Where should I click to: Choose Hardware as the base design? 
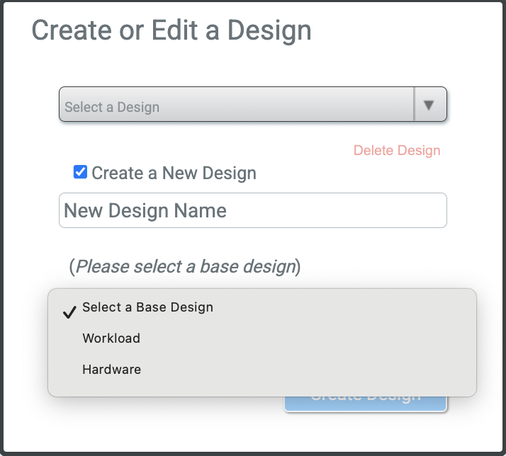coord(111,370)
